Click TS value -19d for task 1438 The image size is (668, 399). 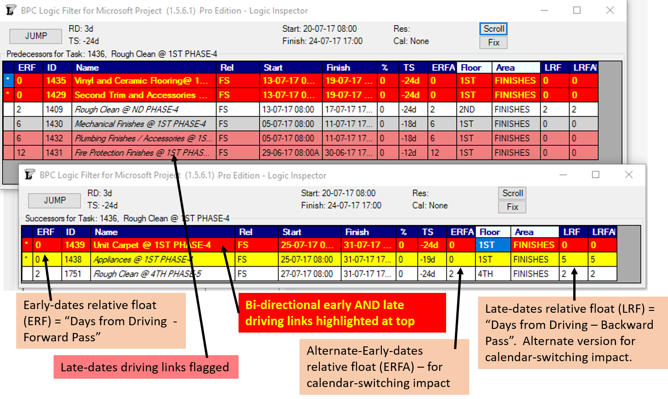pyautogui.click(x=433, y=259)
